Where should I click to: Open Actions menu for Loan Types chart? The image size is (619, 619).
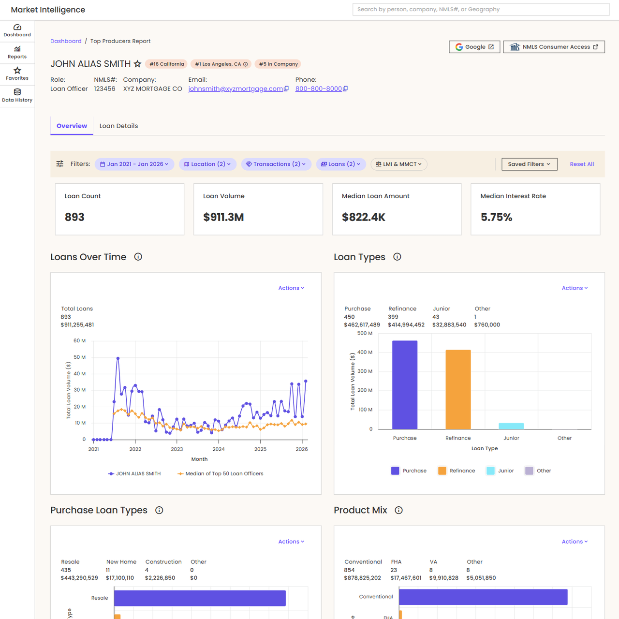[x=575, y=288]
